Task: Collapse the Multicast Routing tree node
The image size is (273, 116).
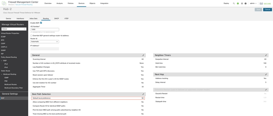Action: click(2, 74)
